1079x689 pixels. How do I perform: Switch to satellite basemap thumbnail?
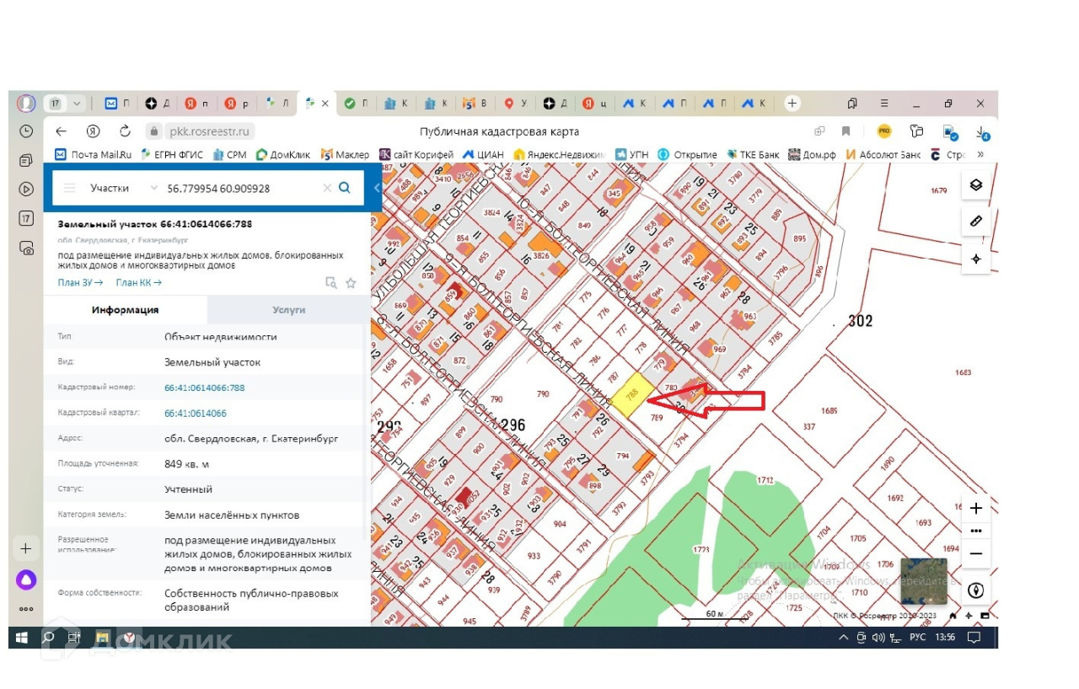tap(923, 581)
